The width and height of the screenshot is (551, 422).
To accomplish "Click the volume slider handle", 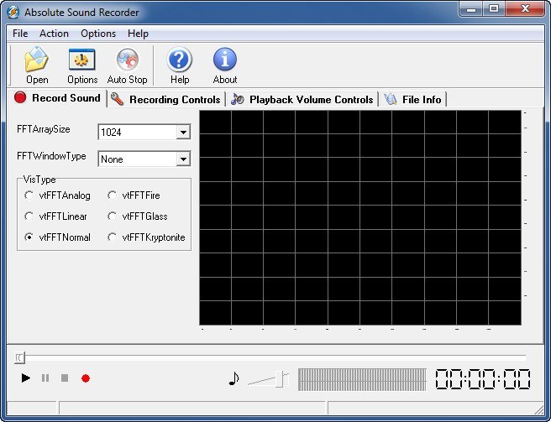I will coord(280,379).
